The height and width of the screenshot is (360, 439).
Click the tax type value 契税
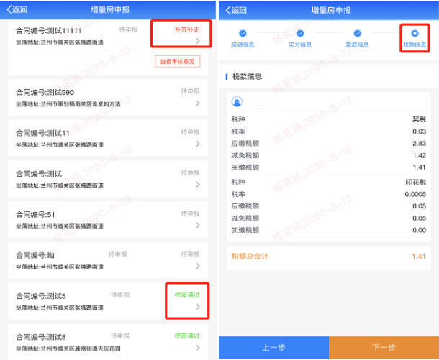[419, 119]
